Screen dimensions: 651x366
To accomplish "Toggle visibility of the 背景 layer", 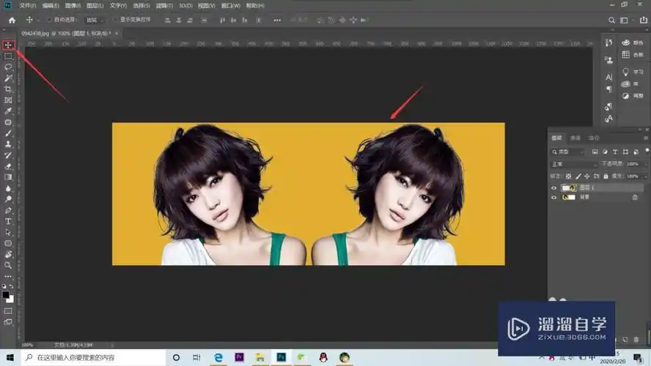I will coord(553,198).
